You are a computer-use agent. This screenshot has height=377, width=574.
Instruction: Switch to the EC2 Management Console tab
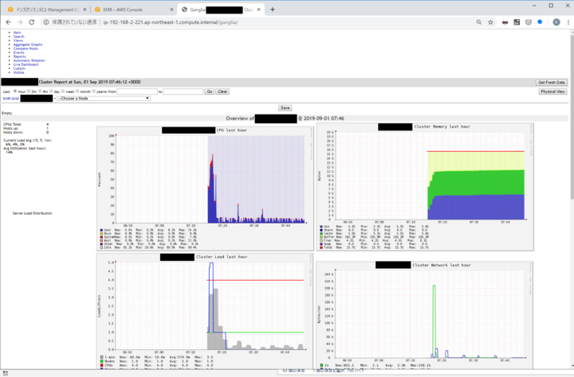coord(47,10)
